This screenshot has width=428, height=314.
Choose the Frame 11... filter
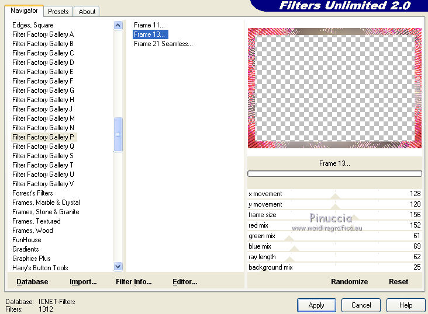click(149, 25)
